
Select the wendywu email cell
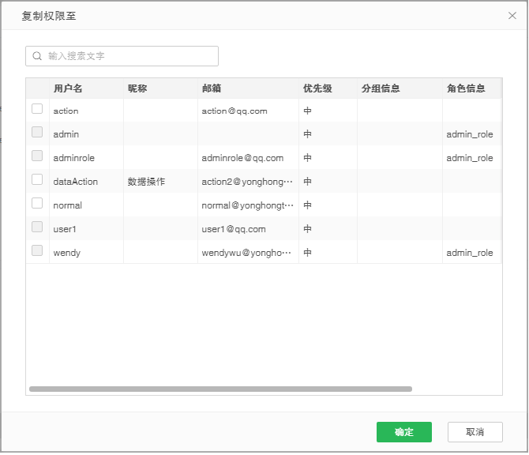click(x=247, y=253)
